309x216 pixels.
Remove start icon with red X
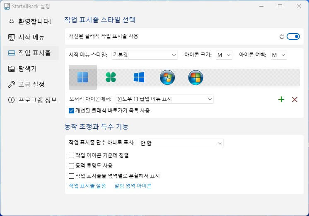coord(295,99)
